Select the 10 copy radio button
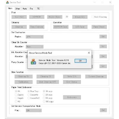 tap(44, 91)
